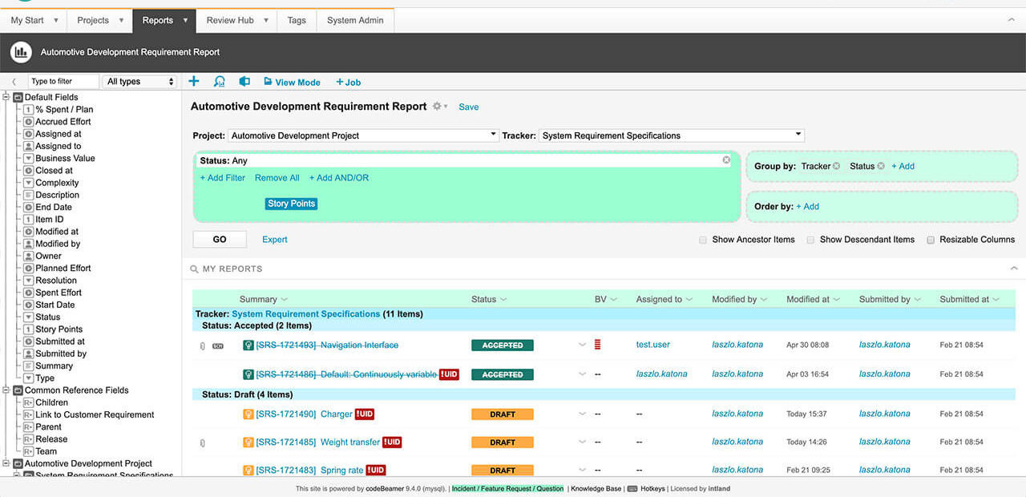Open the Project dropdown
Image resolution: width=1026 pixels, height=497 pixels.
tap(364, 135)
